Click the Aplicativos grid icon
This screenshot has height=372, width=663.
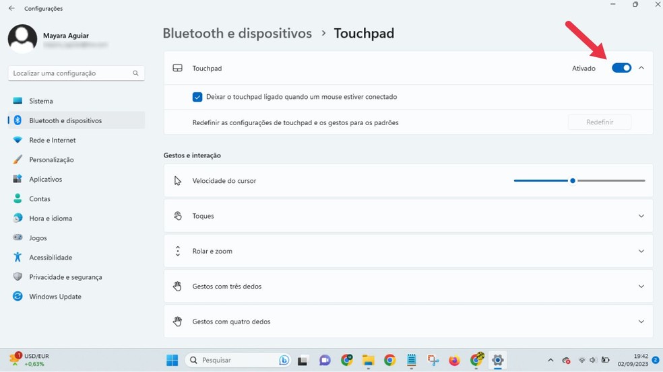click(18, 179)
